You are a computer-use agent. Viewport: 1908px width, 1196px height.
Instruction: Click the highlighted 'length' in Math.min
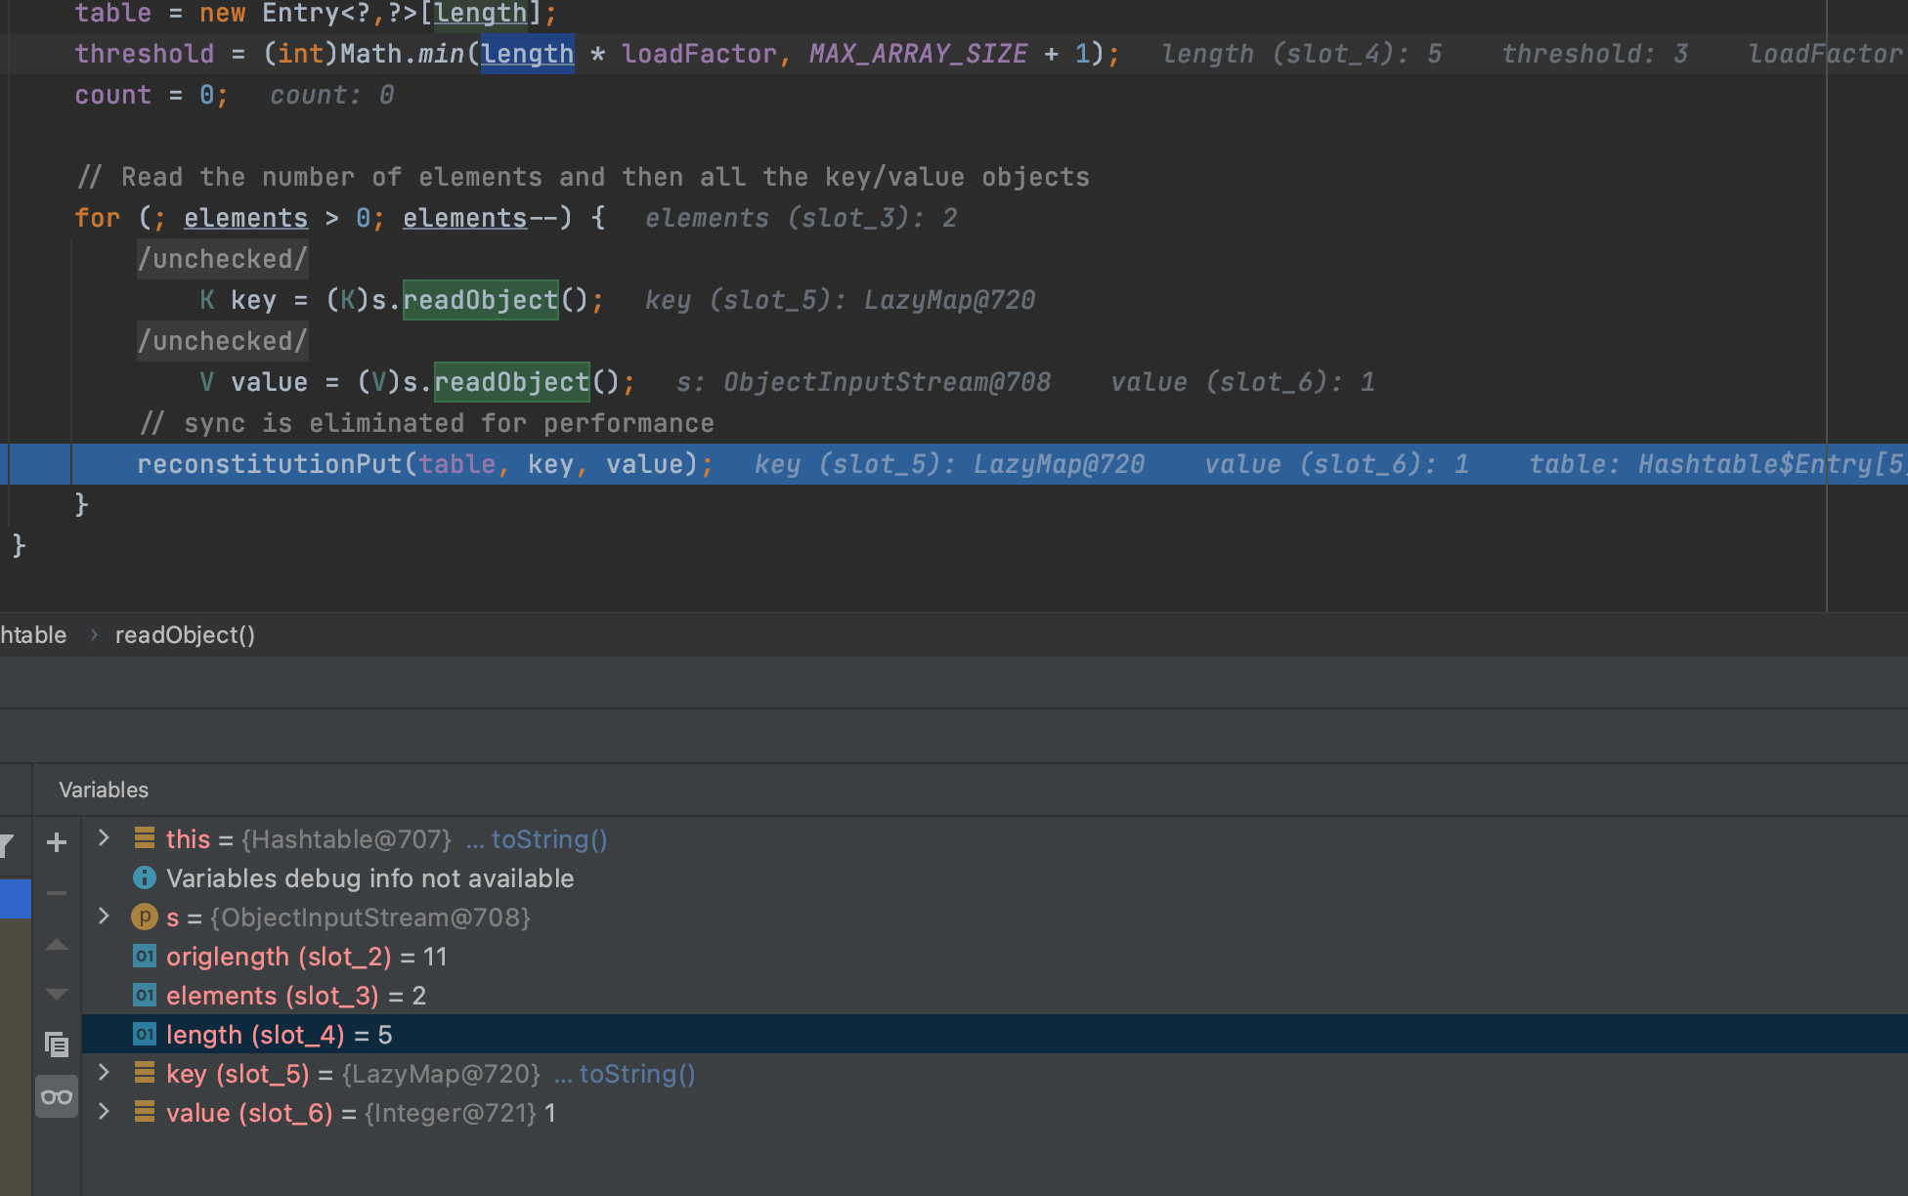point(527,54)
